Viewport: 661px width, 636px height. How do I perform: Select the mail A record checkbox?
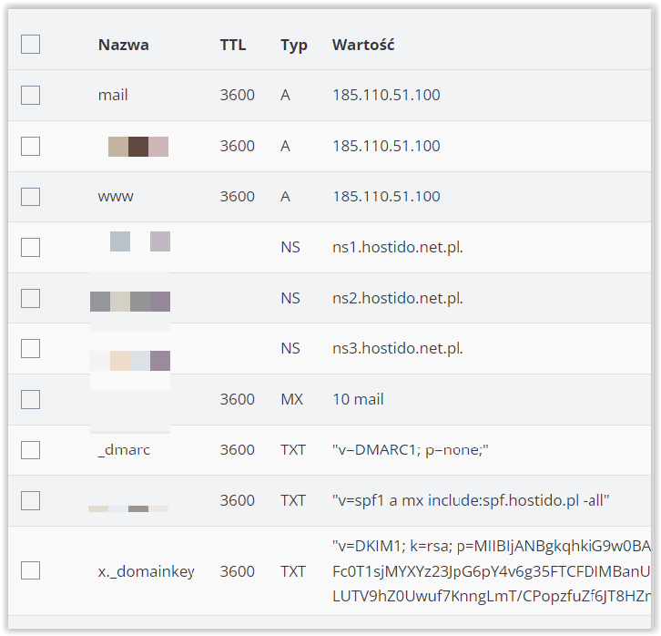(30, 96)
